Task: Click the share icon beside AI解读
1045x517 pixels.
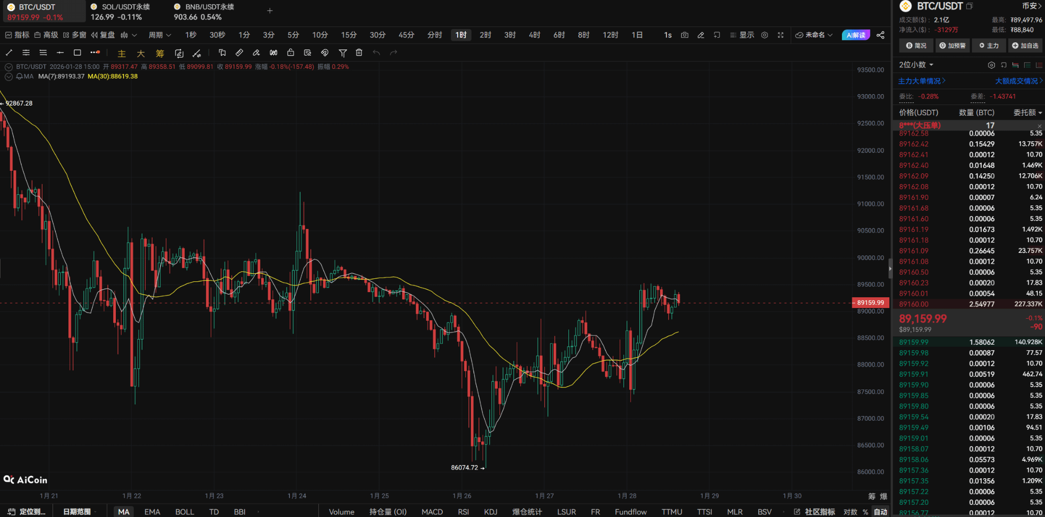Action: 880,35
